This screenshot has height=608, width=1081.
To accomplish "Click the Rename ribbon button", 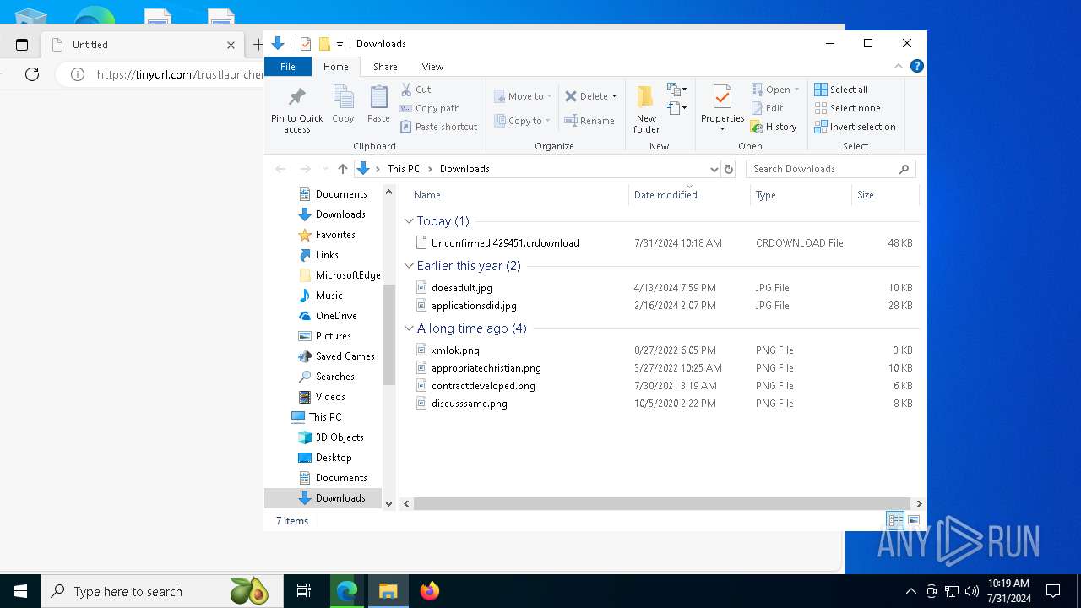I will [589, 121].
